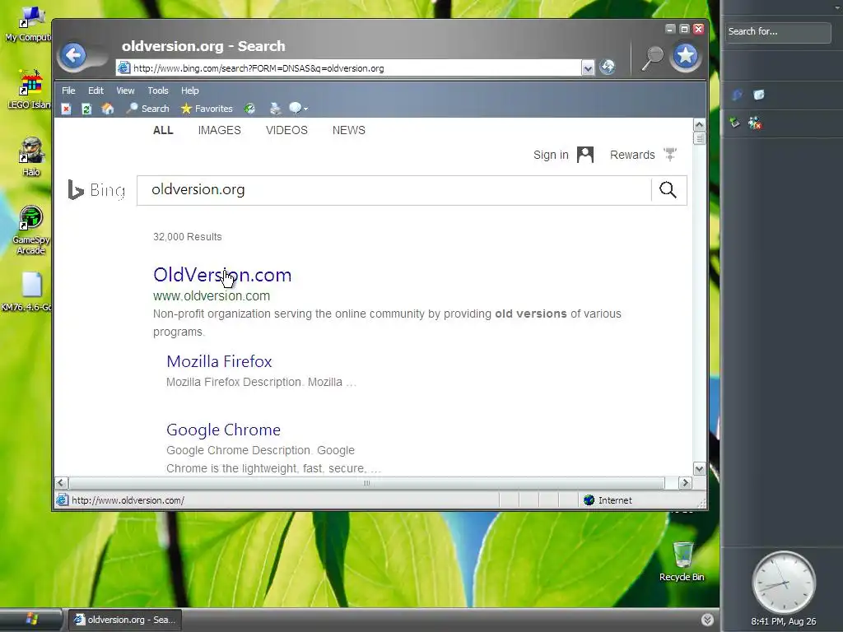The height and width of the screenshot is (632, 843).
Task: Open the File menu
Action: coord(68,91)
